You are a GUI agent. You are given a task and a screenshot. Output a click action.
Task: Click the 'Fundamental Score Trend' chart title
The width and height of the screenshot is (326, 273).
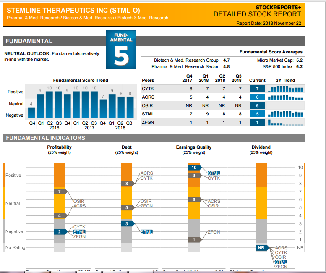click(x=81, y=80)
